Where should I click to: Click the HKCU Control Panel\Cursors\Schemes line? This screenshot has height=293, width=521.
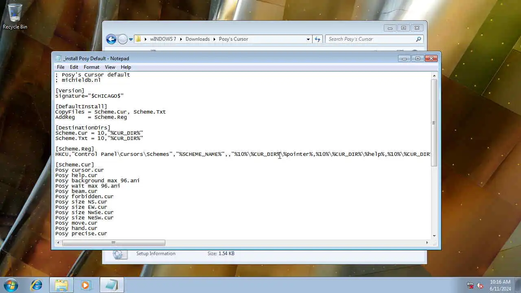[x=243, y=154]
